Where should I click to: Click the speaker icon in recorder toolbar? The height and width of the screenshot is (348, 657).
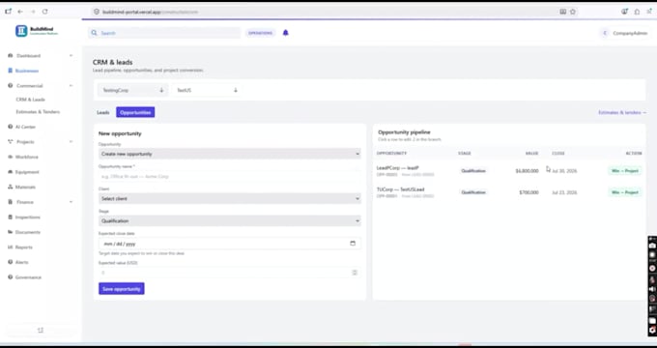(652, 289)
